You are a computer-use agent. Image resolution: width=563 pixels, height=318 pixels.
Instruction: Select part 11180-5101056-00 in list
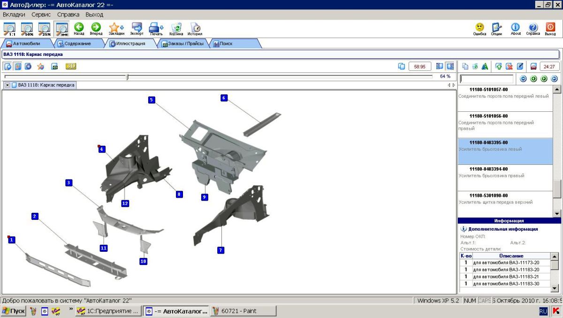coord(505,124)
